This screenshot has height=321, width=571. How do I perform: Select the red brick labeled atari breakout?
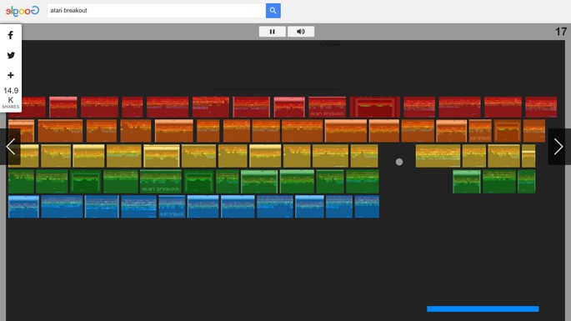[327, 107]
